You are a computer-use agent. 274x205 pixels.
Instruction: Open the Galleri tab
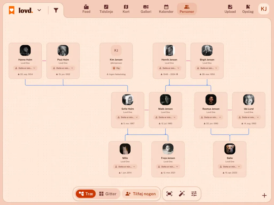click(x=146, y=9)
